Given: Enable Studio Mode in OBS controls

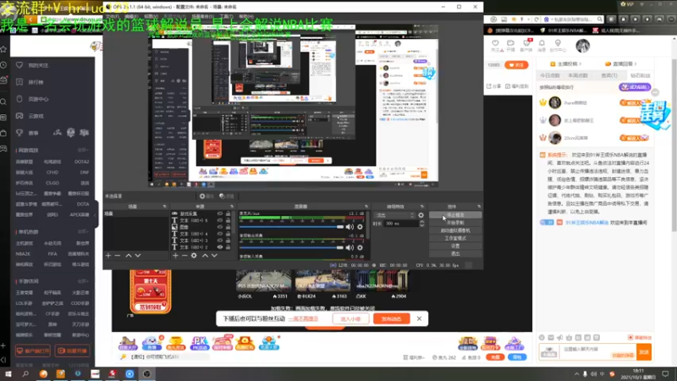Looking at the screenshot, I should [455, 238].
